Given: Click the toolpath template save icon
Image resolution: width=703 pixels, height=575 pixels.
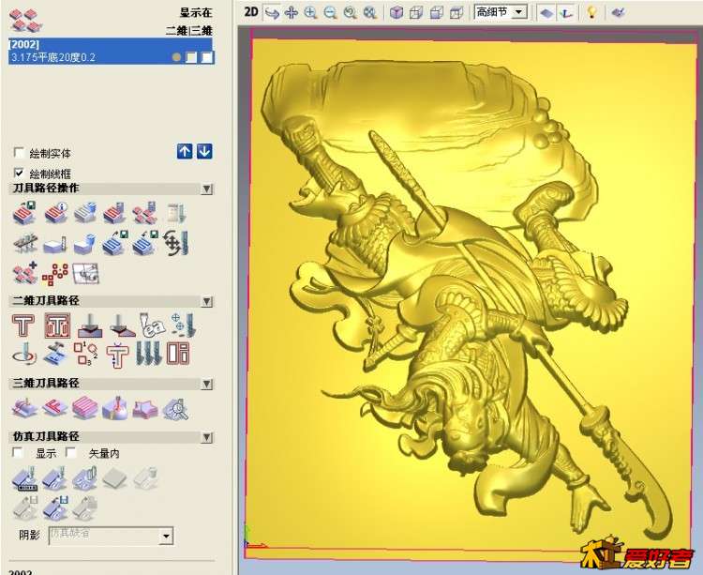Looking at the screenshot, I should [114, 243].
